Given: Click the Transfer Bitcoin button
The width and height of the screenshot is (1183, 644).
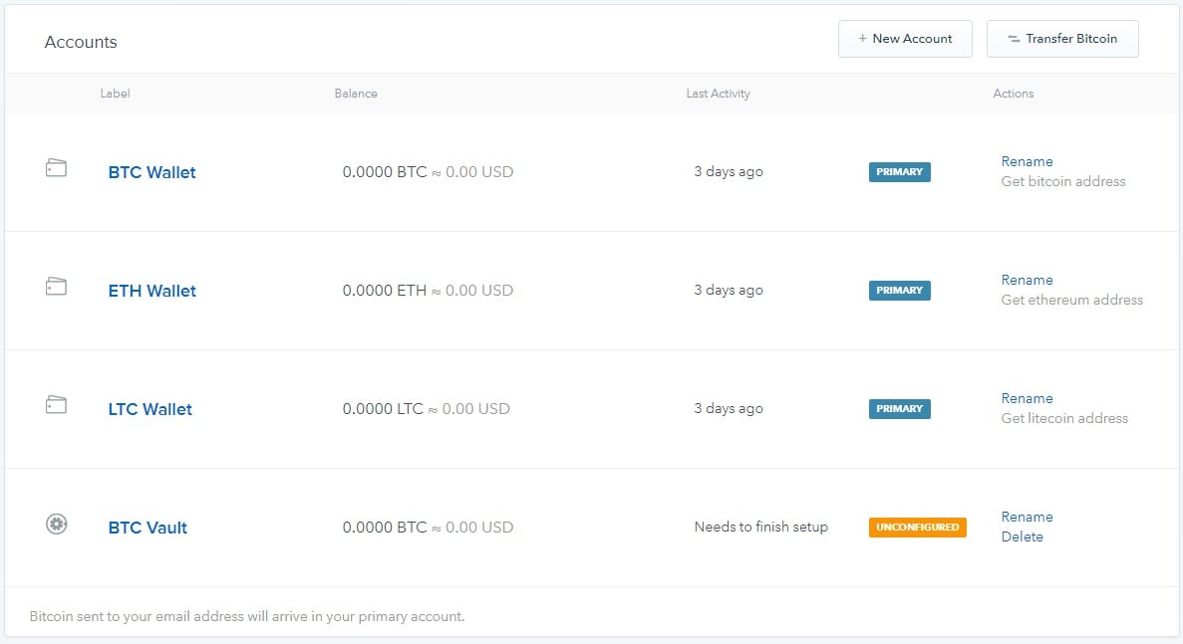Looking at the screenshot, I should (x=1062, y=39).
